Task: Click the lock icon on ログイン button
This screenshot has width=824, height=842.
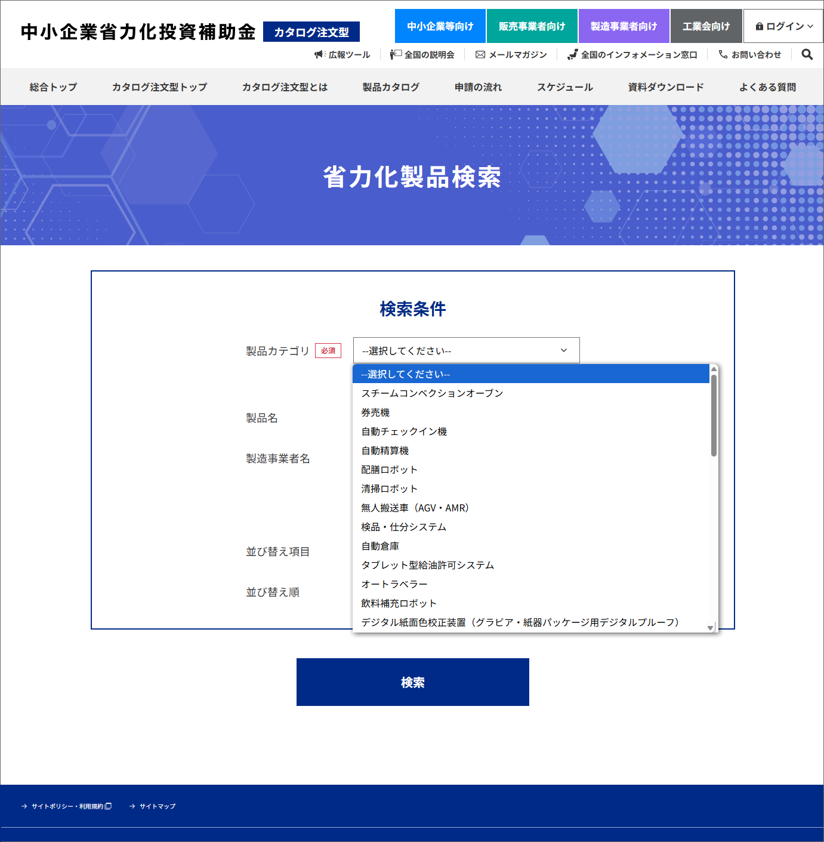Action: pyautogui.click(x=759, y=26)
